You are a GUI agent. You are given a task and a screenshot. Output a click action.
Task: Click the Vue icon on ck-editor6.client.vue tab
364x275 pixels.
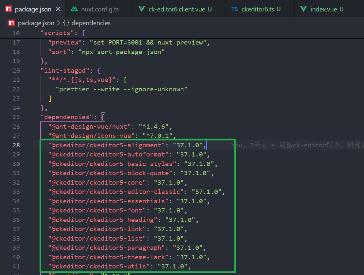click(142, 9)
